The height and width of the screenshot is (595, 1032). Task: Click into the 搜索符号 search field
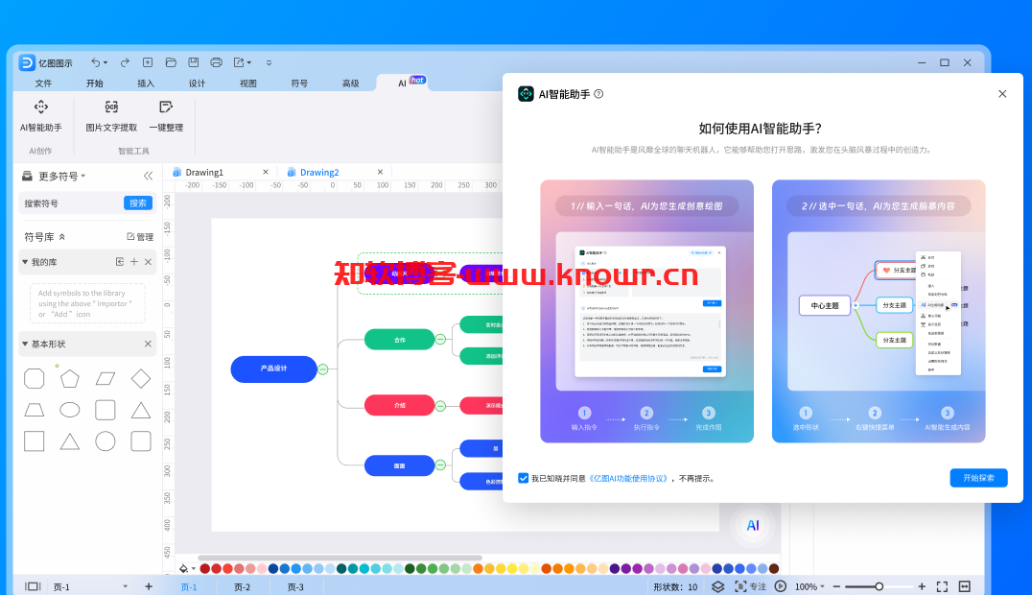point(72,202)
